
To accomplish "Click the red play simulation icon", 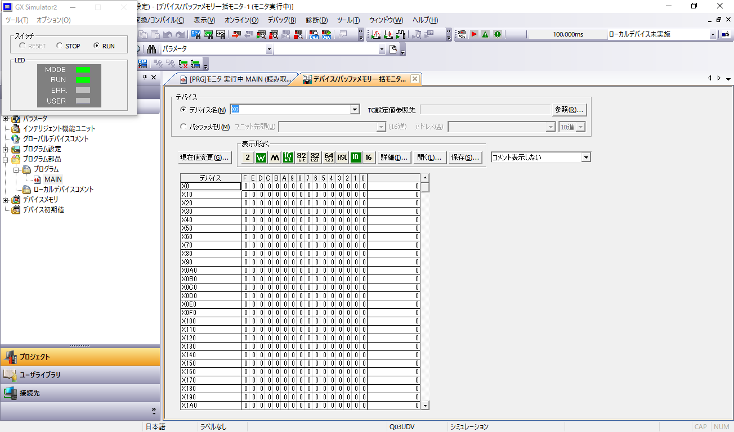I will tap(474, 34).
